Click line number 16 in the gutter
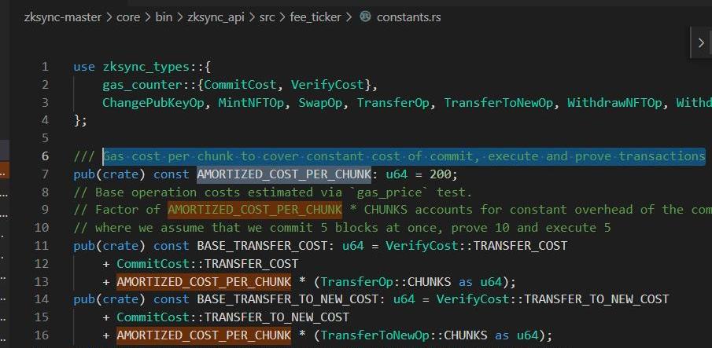This screenshot has width=712, height=348. [42, 335]
